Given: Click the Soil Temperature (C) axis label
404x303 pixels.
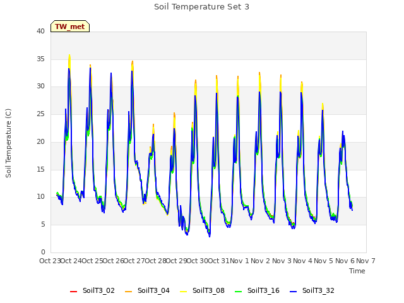Looking at the screenshot, I should click(8, 143).
